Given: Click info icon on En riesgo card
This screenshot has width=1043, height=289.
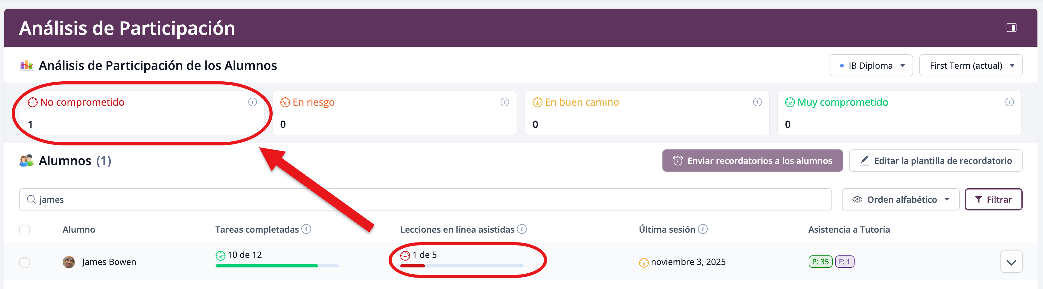Looking at the screenshot, I should click(x=505, y=102).
